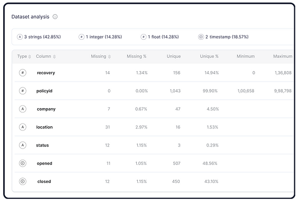Click the timestamp icon for opened row

pos(23,163)
